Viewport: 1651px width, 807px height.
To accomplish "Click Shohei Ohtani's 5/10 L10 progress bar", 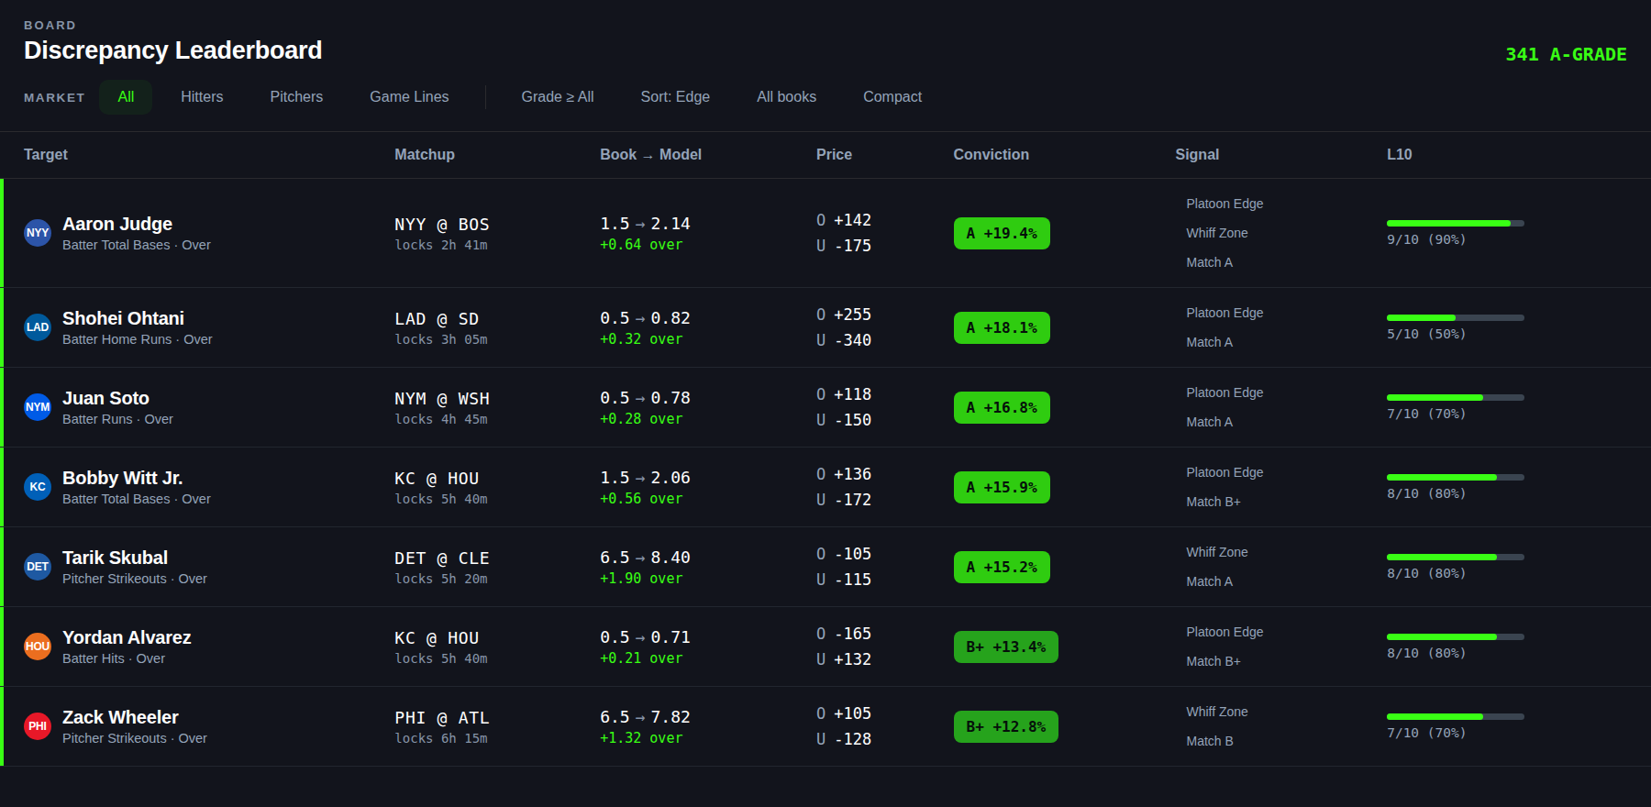I will [x=1455, y=317].
